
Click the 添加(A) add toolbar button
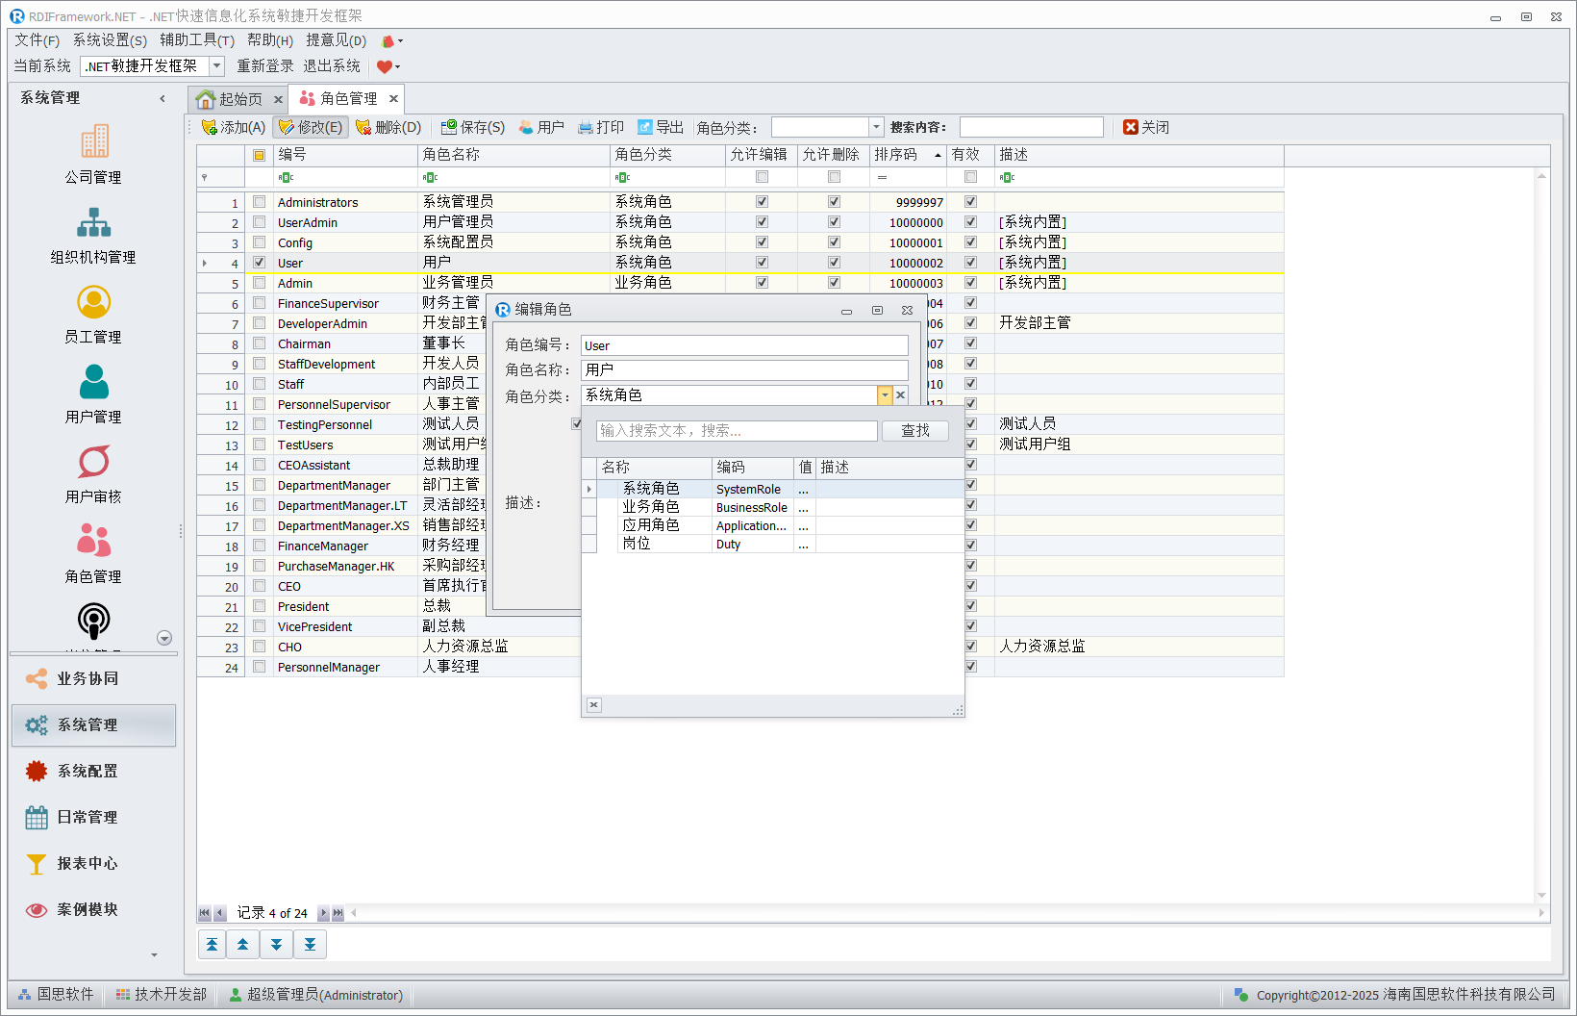pos(233,127)
